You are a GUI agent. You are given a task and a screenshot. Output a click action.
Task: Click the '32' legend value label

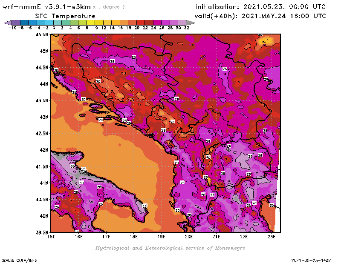pos(187,28)
